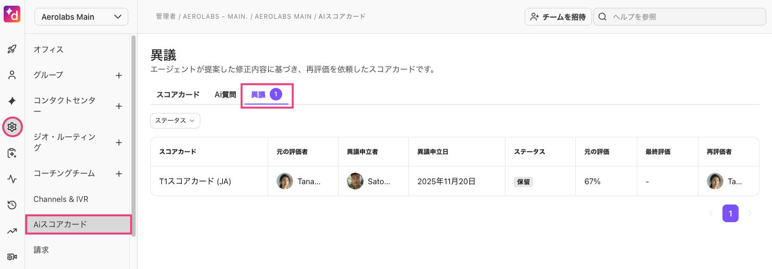This screenshot has width=772, height=269.
Task: Click the スコアカード column header
Action: (x=178, y=152)
